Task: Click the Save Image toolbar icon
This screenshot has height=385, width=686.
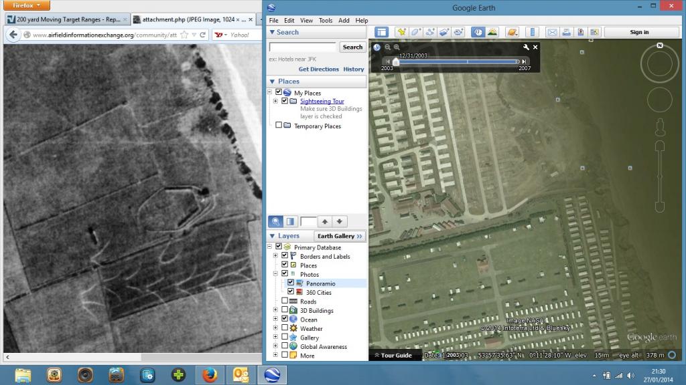Action: 581,32
